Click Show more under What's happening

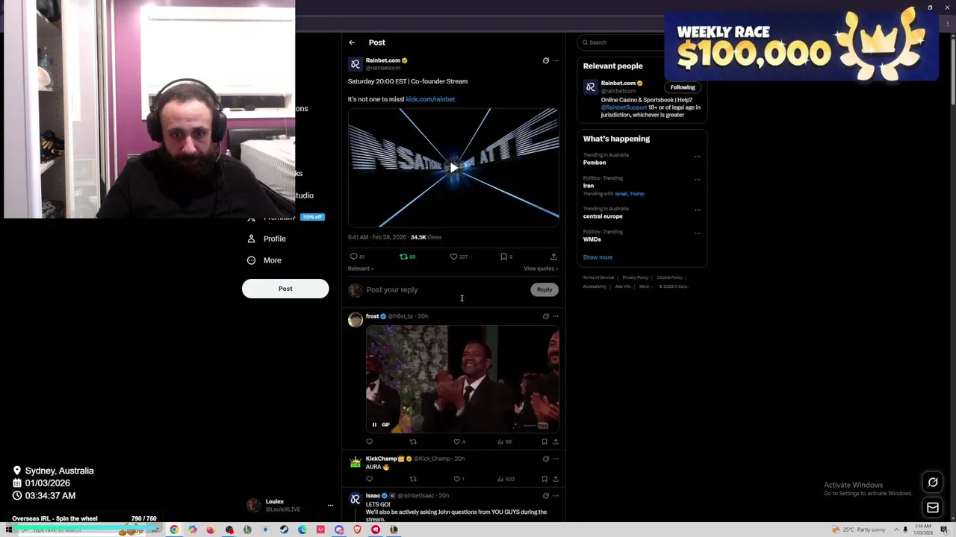tap(597, 257)
